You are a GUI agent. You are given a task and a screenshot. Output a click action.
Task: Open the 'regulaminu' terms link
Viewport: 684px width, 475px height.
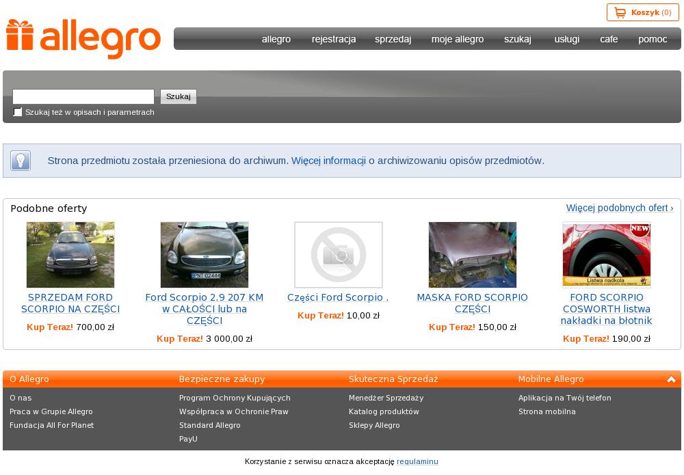417,461
